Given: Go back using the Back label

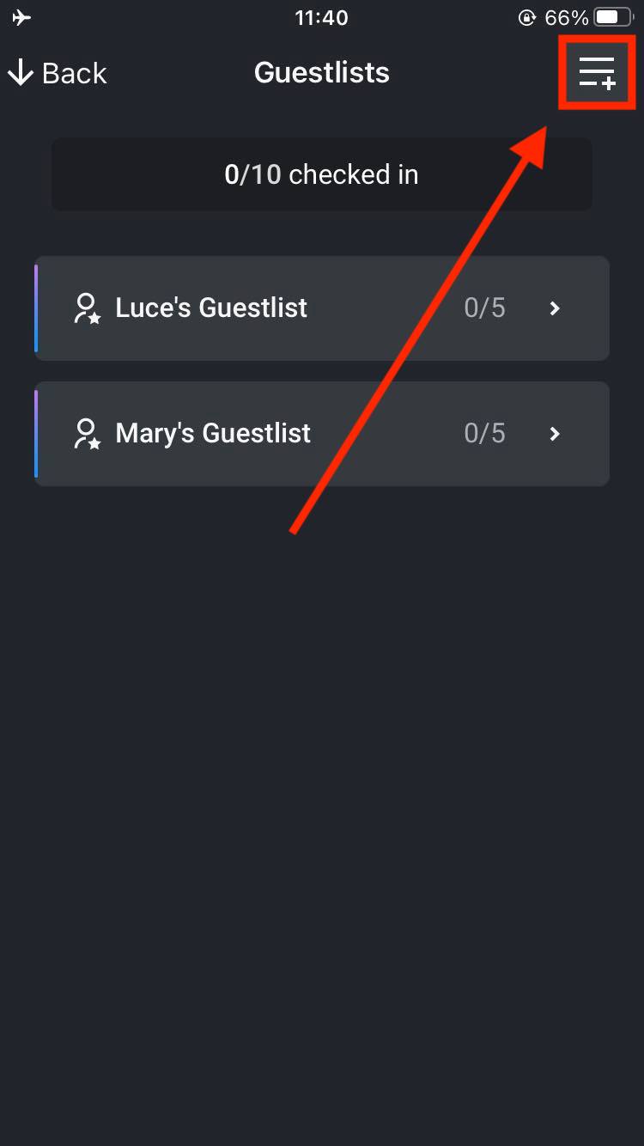Looking at the screenshot, I should 75,73.
